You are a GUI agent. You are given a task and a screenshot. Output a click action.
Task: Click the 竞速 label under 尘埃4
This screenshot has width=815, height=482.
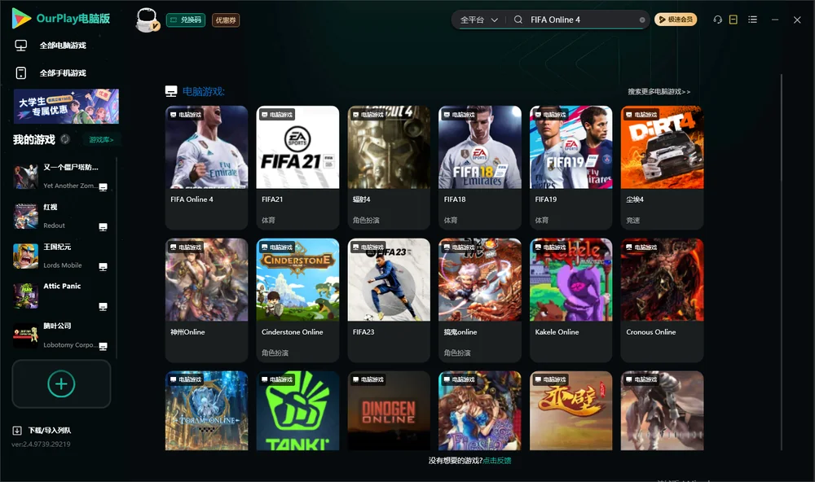click(x=633, y=220)
